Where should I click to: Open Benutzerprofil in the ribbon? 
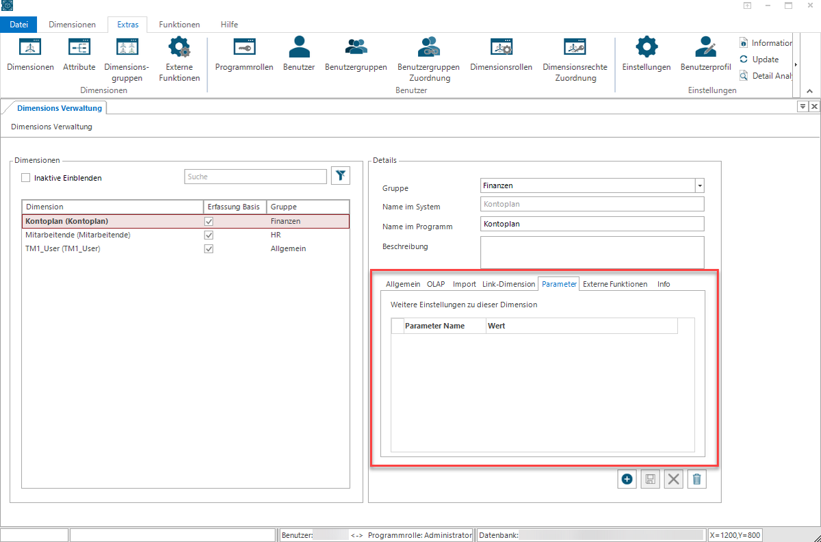click(705, 55)
